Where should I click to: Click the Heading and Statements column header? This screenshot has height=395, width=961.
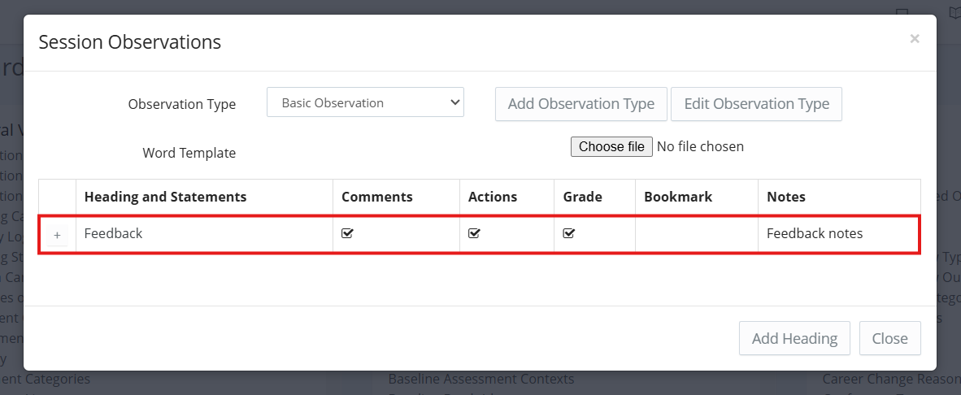[x=165, y=197]
